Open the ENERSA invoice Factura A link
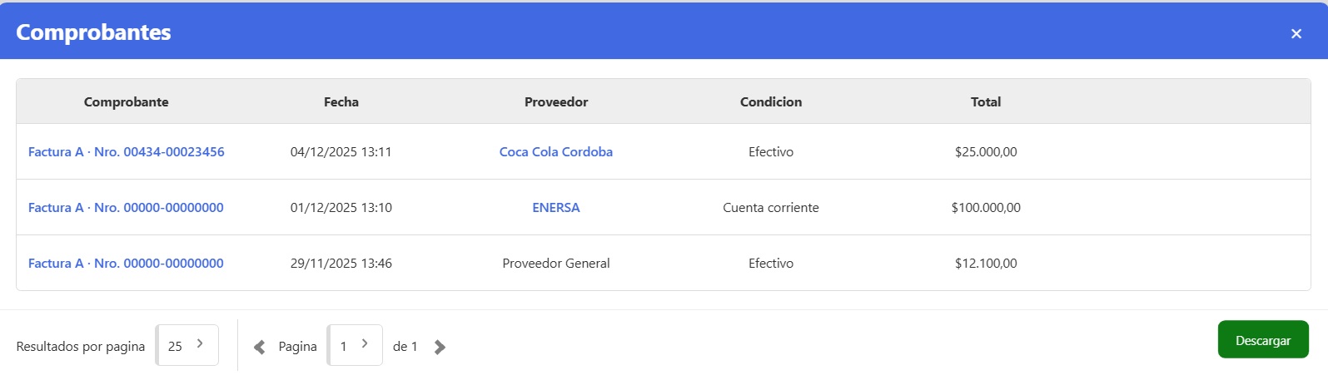Screen dimensions: 1328x375 click(x=126, y=208)
